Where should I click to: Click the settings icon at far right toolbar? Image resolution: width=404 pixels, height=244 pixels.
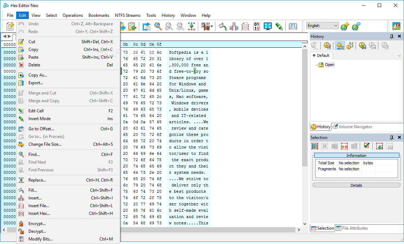coord(397,26)
